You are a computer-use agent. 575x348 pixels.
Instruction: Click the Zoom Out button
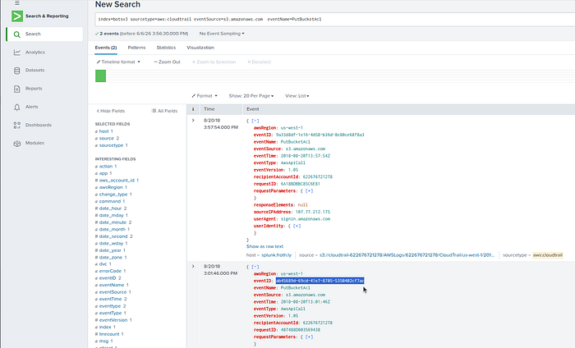click(x=168, y=62)
